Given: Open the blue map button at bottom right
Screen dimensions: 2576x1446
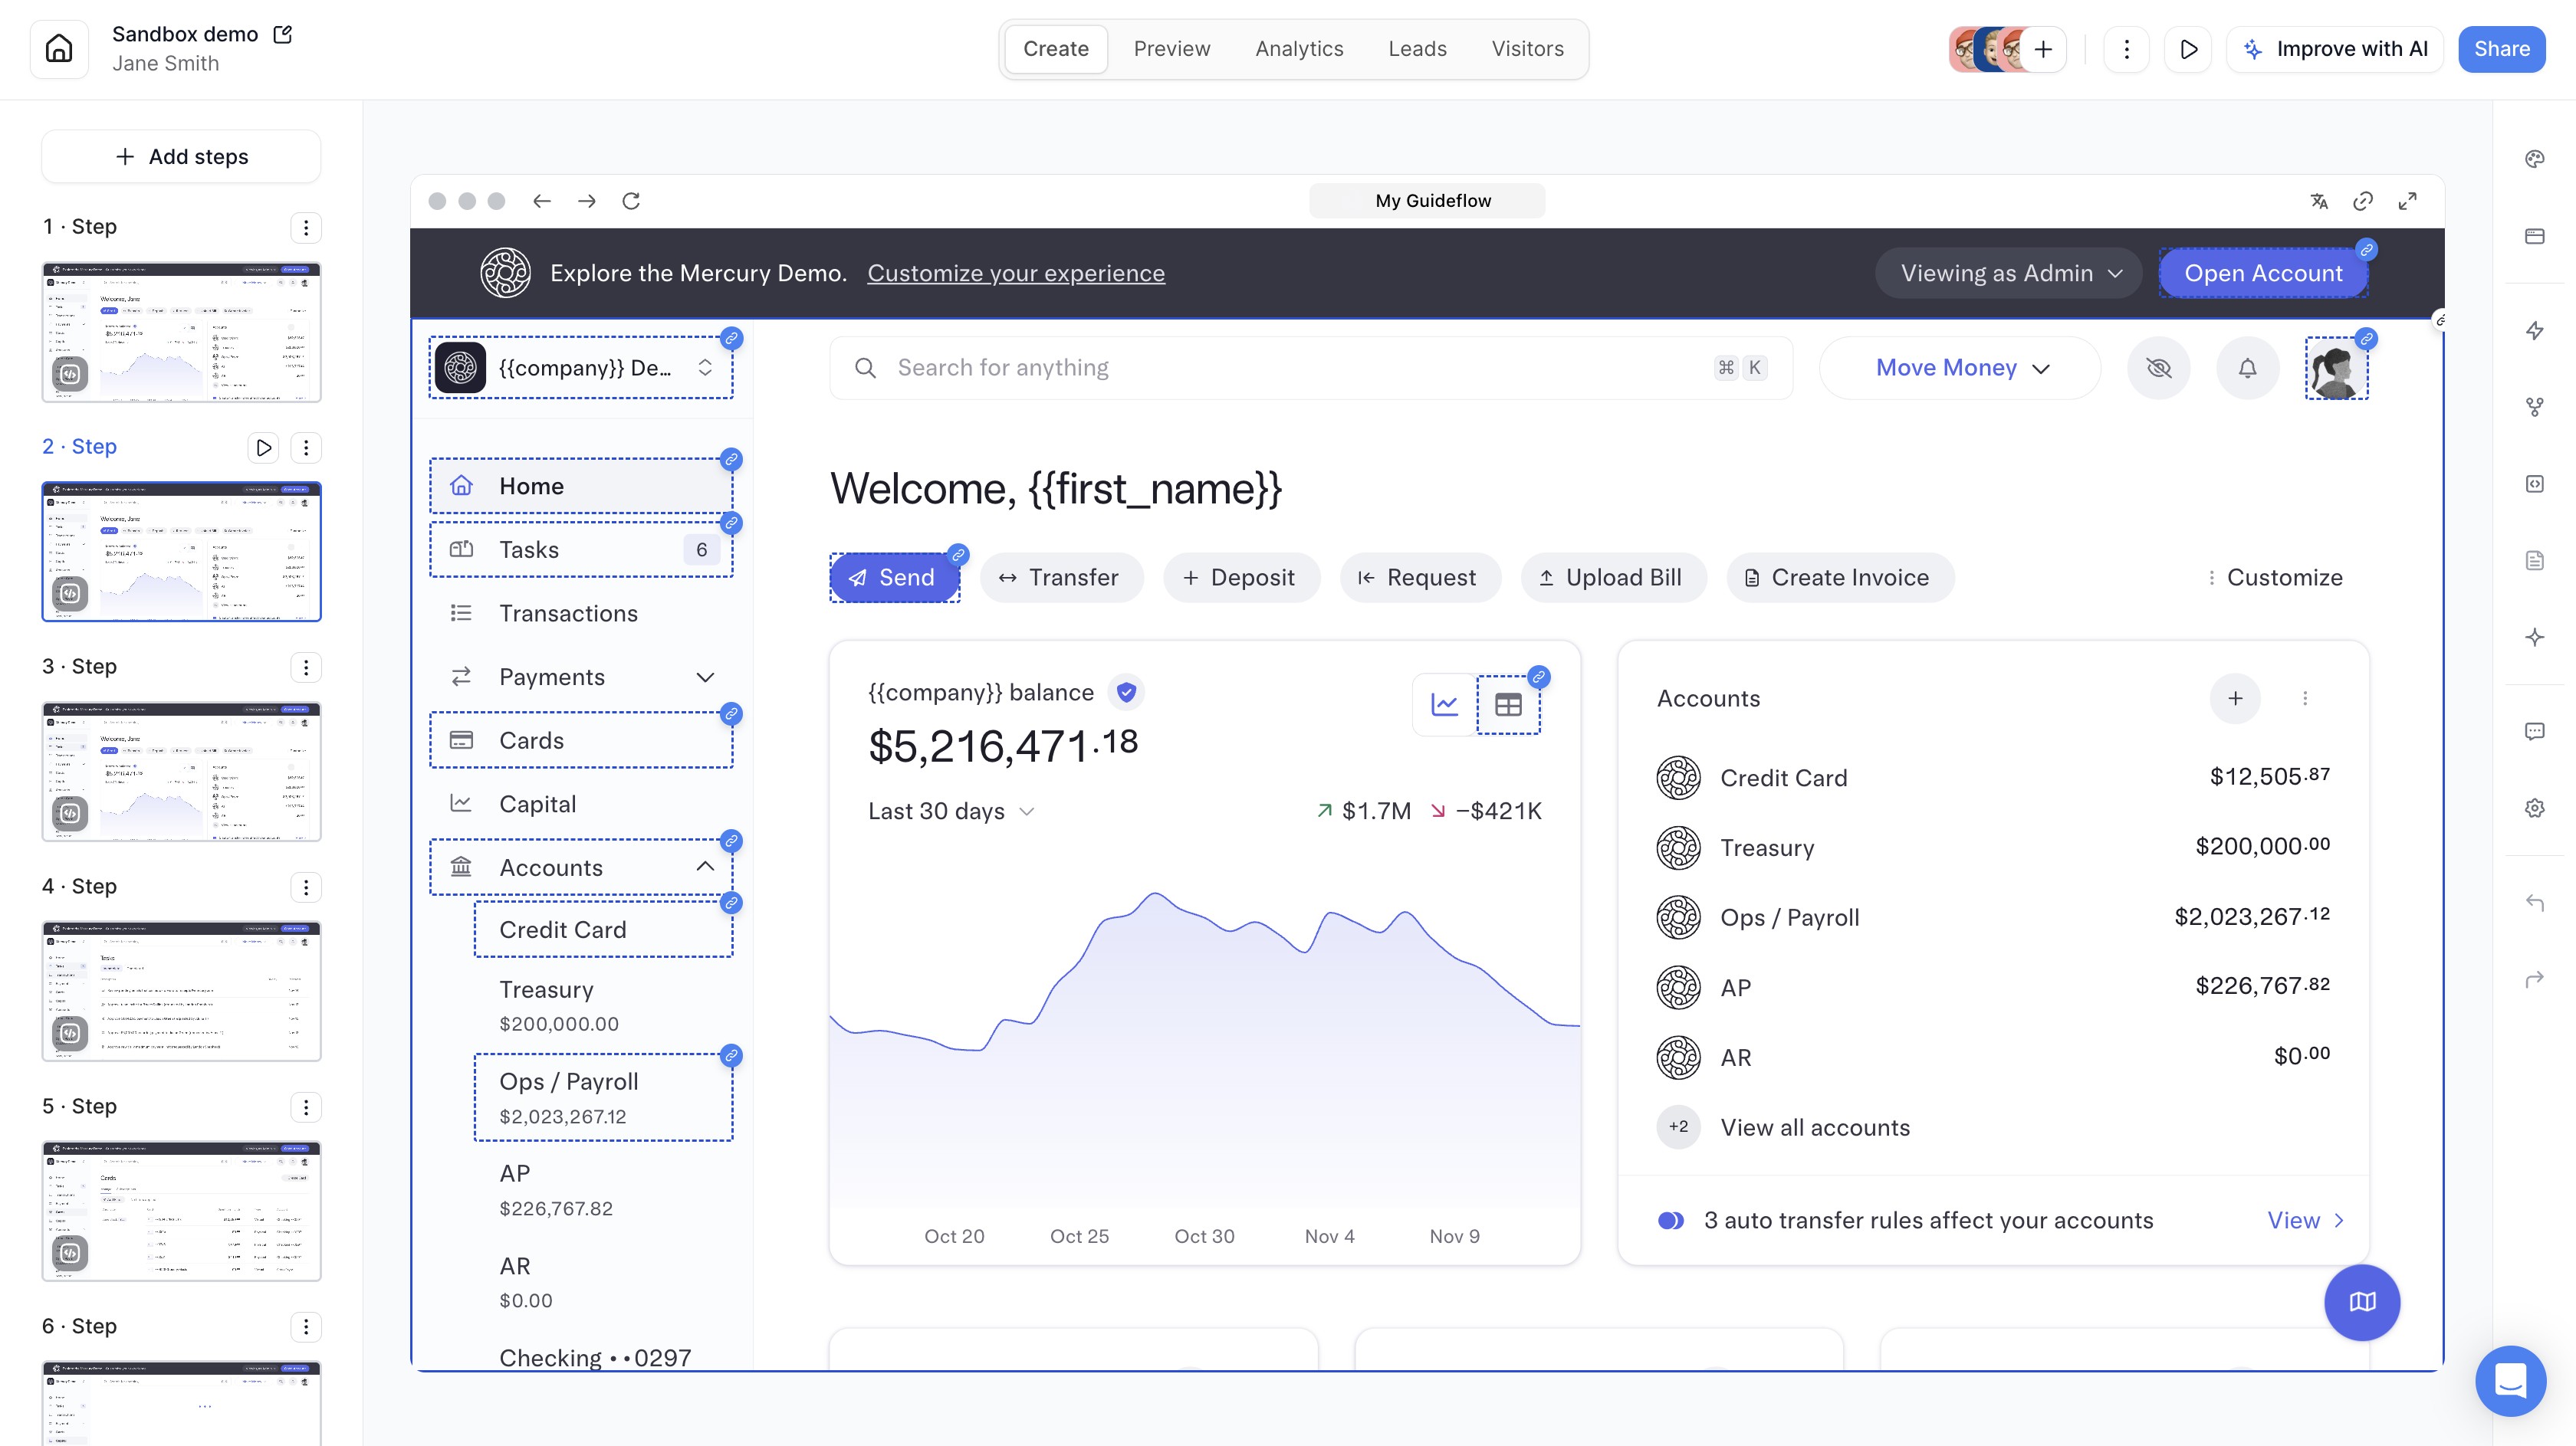Looking at the screenshot, I should click(x=2361, y=1301).
